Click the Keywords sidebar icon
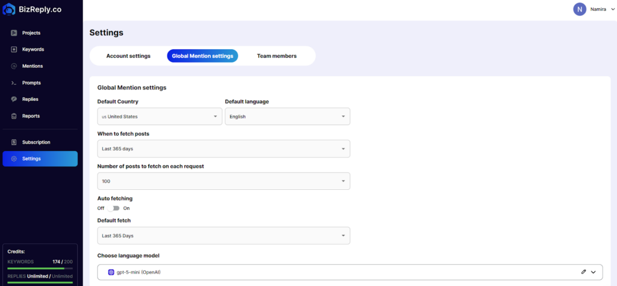Screen dimensions: 617x286 [x=14, y=49]
